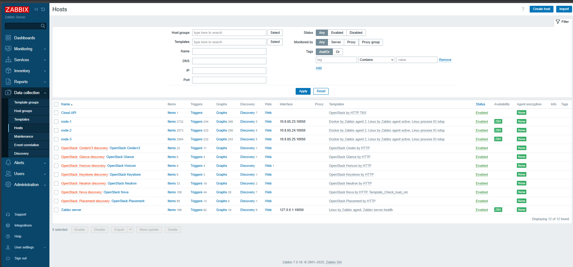Image resolution: width=573 pixels, height=267 pixels.
Task: Set Monitored by filter to Proxy
Action: click(351, 42)
